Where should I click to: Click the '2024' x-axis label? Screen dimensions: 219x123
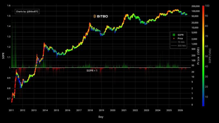click(158, 110)
